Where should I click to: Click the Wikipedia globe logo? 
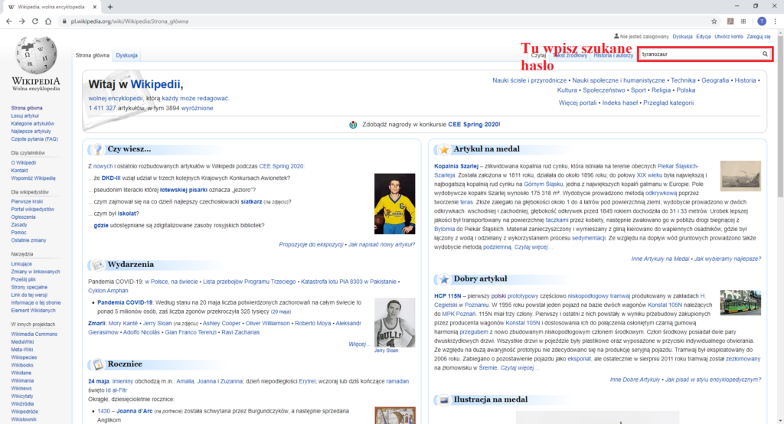click(35, 54)
